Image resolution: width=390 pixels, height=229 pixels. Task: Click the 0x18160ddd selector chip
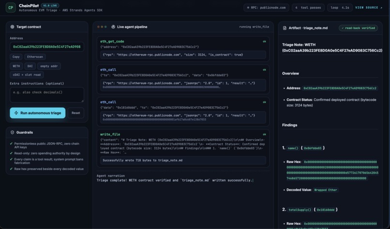pos(326,210)
